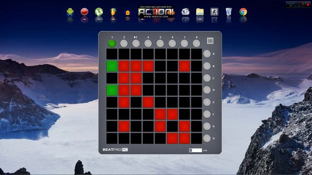Select scene button 5
The image size is (312, 175).
point(160,43)
